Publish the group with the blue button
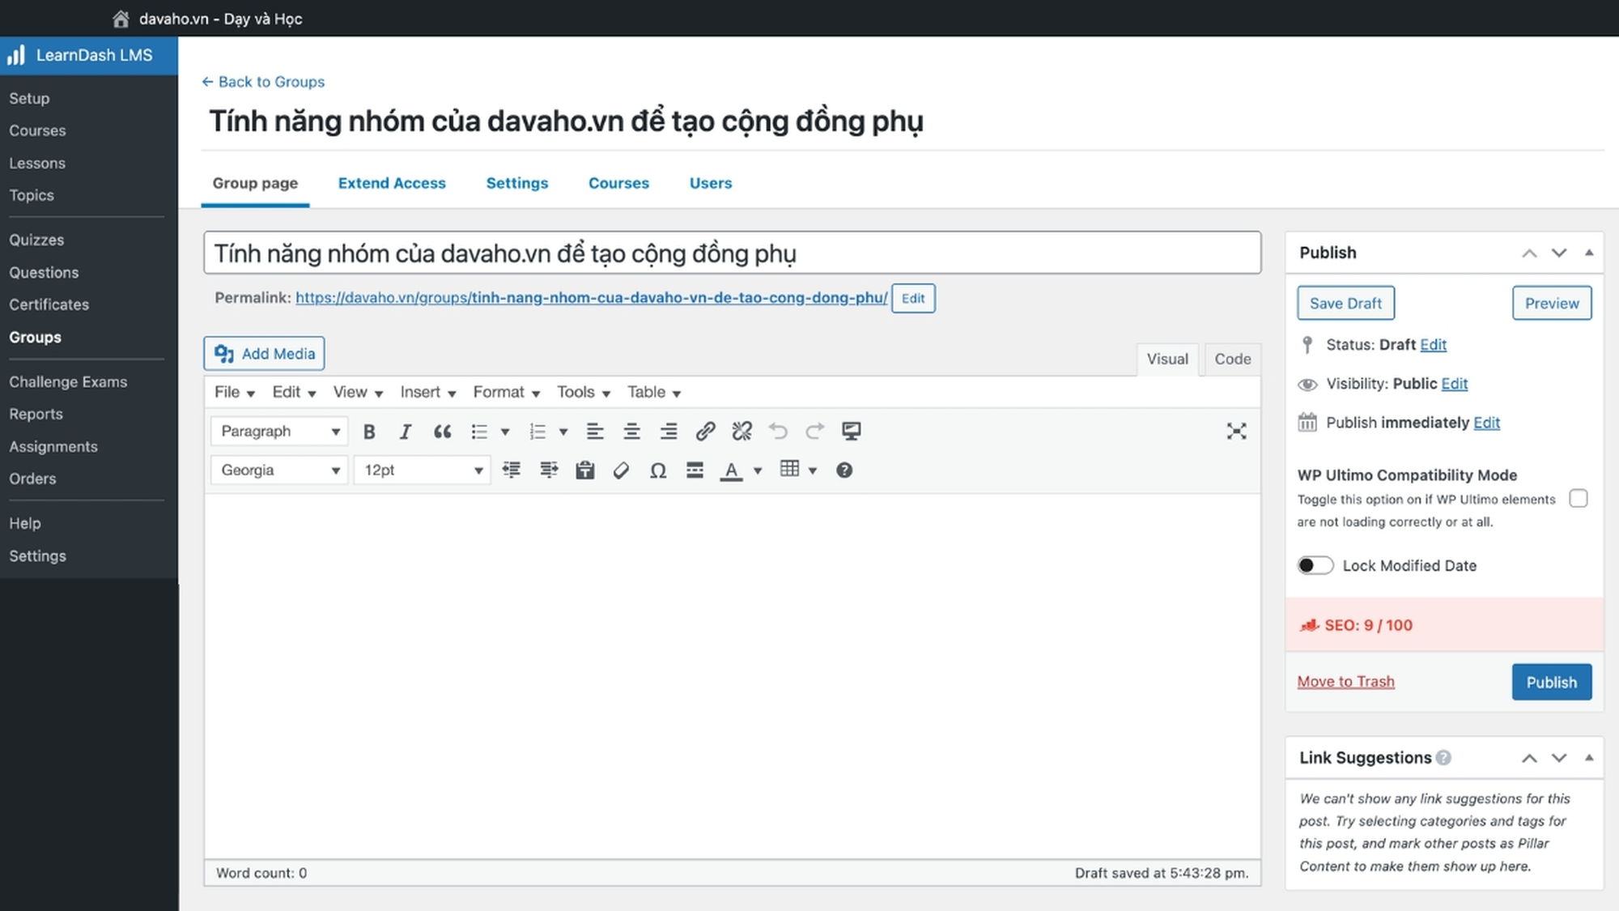This screenshot has width=1619, height=911. (1551, 682)
